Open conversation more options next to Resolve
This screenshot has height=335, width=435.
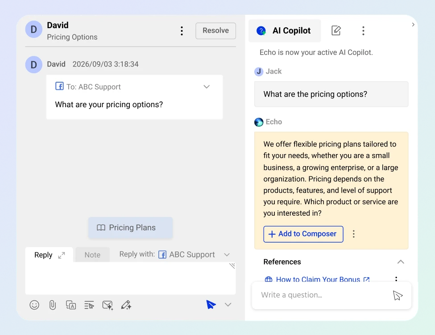tap(182, 31)
